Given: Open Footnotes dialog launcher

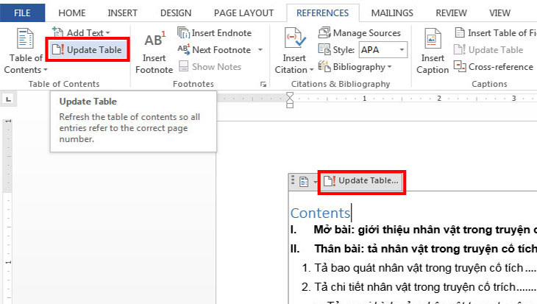Looking at the screenshot, I should coord(263,85).
